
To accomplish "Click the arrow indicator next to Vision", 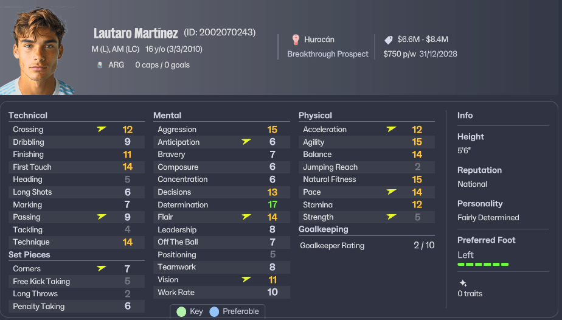I will click(246, 279).
